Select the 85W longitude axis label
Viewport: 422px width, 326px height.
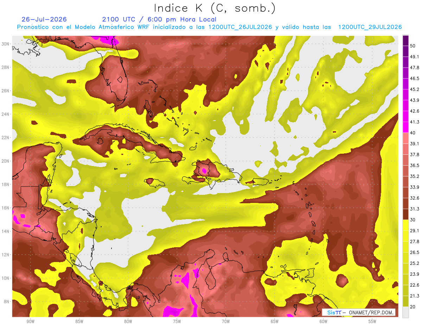coord(79,321)
